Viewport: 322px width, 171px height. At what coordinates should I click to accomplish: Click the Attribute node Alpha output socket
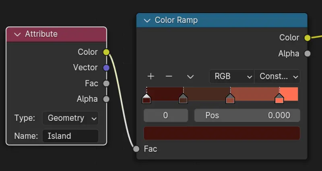(x=106, y=99)
